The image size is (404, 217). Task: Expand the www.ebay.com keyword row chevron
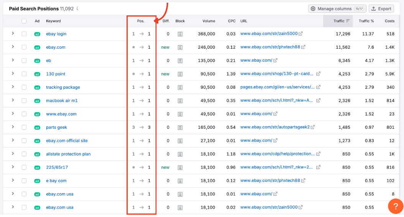coord(13,113)
